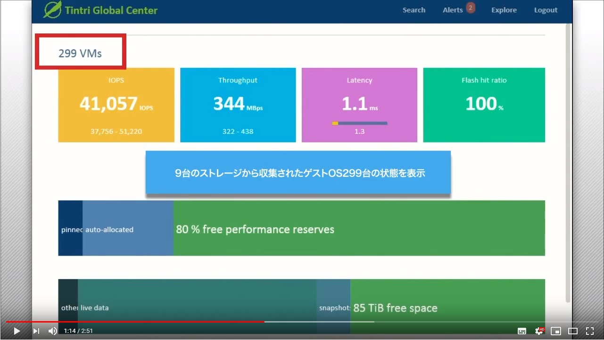Select the yellow IOPS metric card
This screenshot has width=604, height=340.
pos(116,105)
